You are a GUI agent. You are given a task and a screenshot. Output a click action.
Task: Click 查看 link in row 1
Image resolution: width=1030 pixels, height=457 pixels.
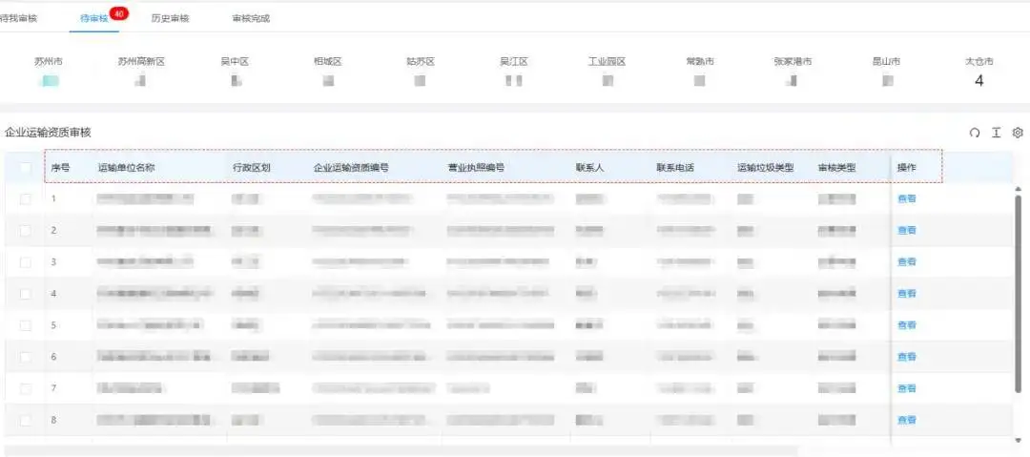(x=906, y=198)
